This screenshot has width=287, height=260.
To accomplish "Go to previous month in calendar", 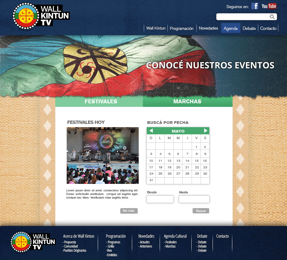I will pos(151,131).
